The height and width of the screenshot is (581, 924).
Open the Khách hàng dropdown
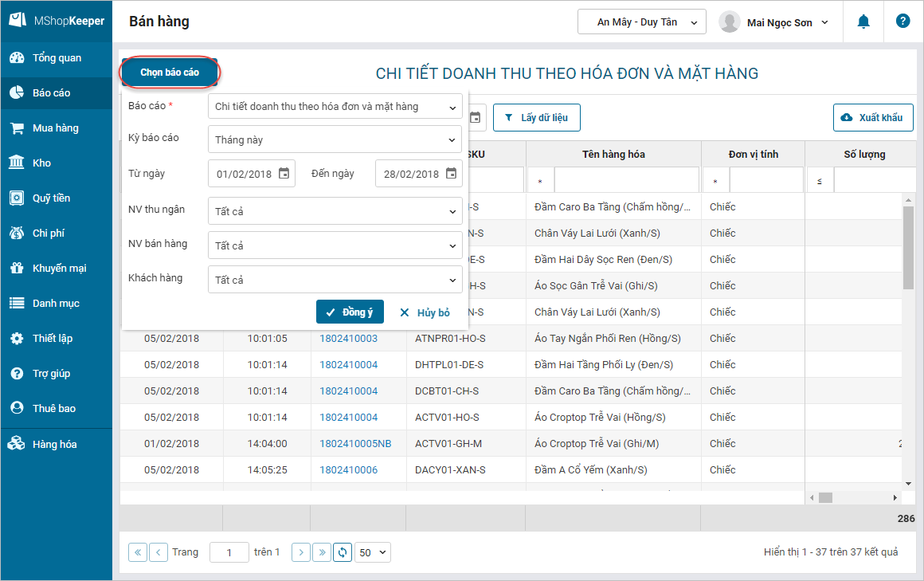click(x=335, y=280)
